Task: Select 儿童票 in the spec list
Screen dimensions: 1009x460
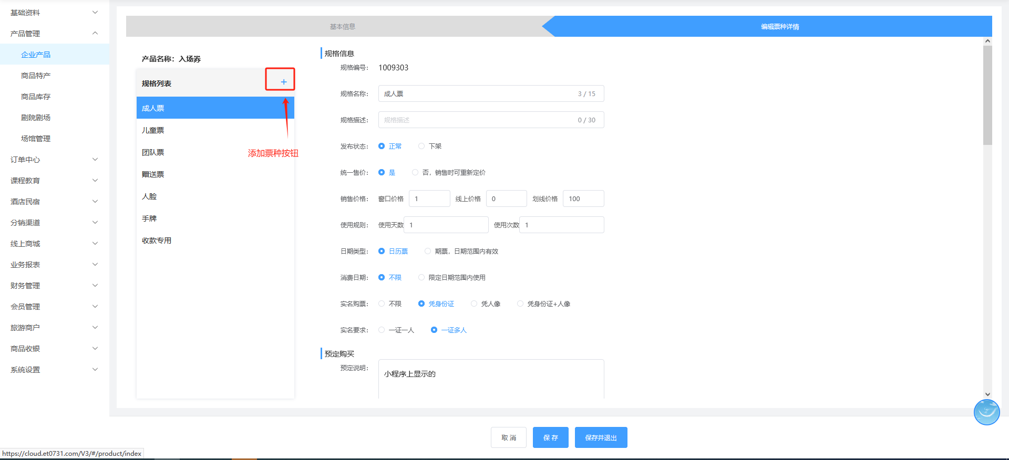Action: [153, 130]
